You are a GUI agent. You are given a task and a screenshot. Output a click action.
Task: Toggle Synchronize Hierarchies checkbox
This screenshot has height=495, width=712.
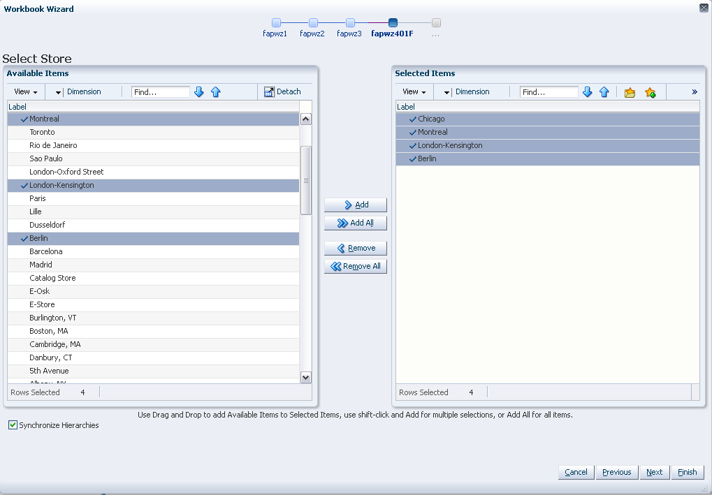(13, 425)
